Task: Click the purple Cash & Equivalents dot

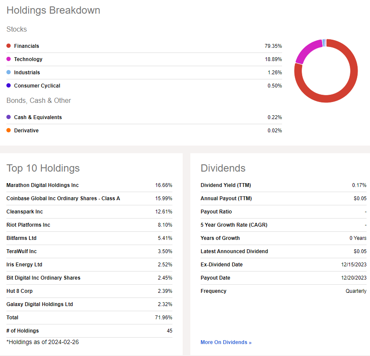Action: pos(9,117)
